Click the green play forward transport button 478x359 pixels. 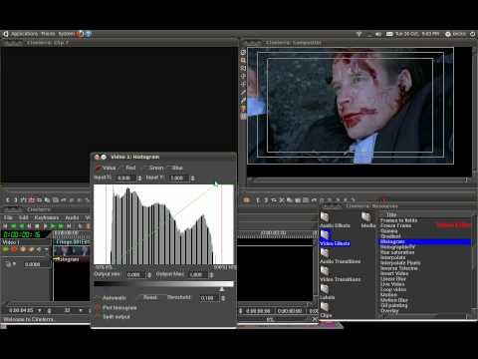click(x=53, y=226)
